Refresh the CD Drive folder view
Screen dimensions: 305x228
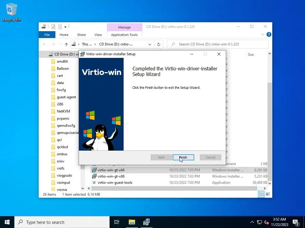pyautogui.click(x=159, y=45)
